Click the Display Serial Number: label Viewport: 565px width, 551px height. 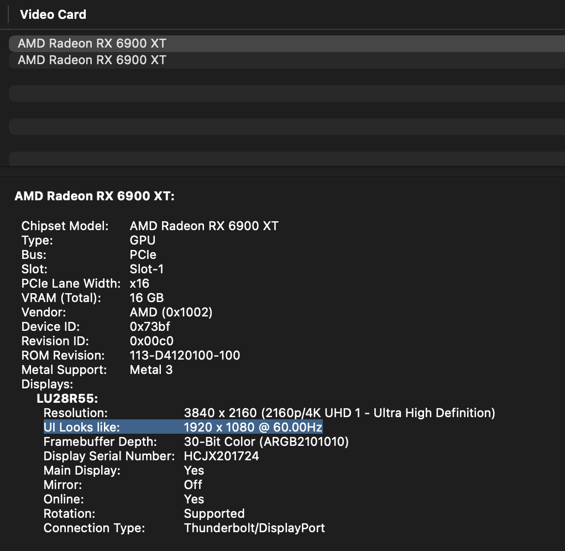[x=109, y=456]
